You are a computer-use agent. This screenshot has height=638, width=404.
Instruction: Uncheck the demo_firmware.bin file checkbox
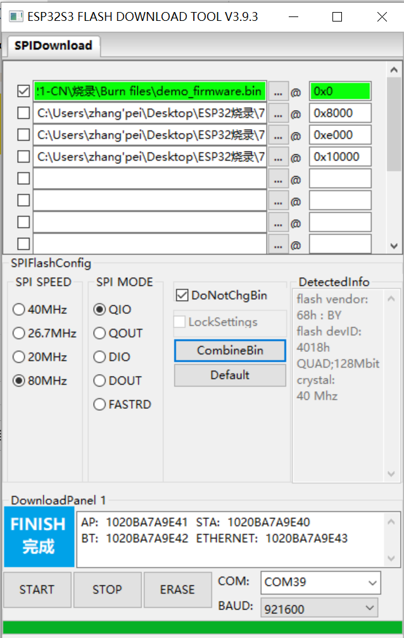[23, 92]
